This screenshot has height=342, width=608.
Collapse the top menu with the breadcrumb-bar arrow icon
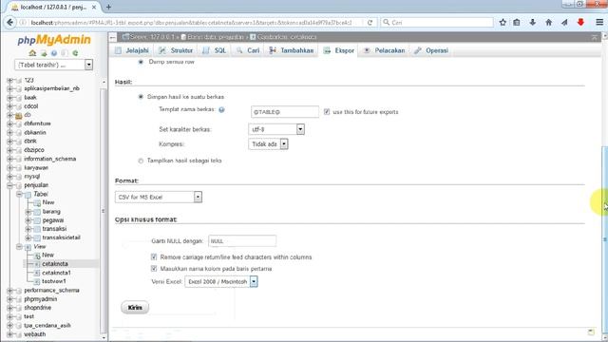[594, 37]
